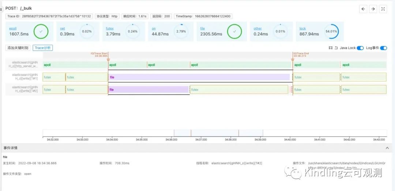This screenshot has width=395, height=191.
Task: Click the 34:40.000 tick on time axis
Action: (290, 140)
